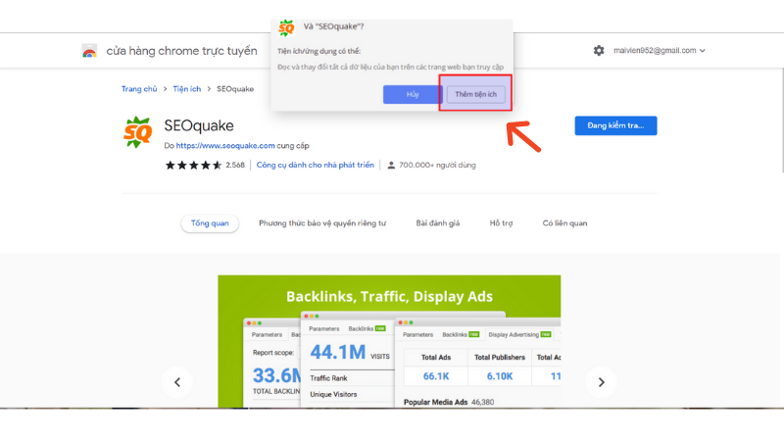Click the Display Advertising tab in the preview

click(x=519, y=334)
